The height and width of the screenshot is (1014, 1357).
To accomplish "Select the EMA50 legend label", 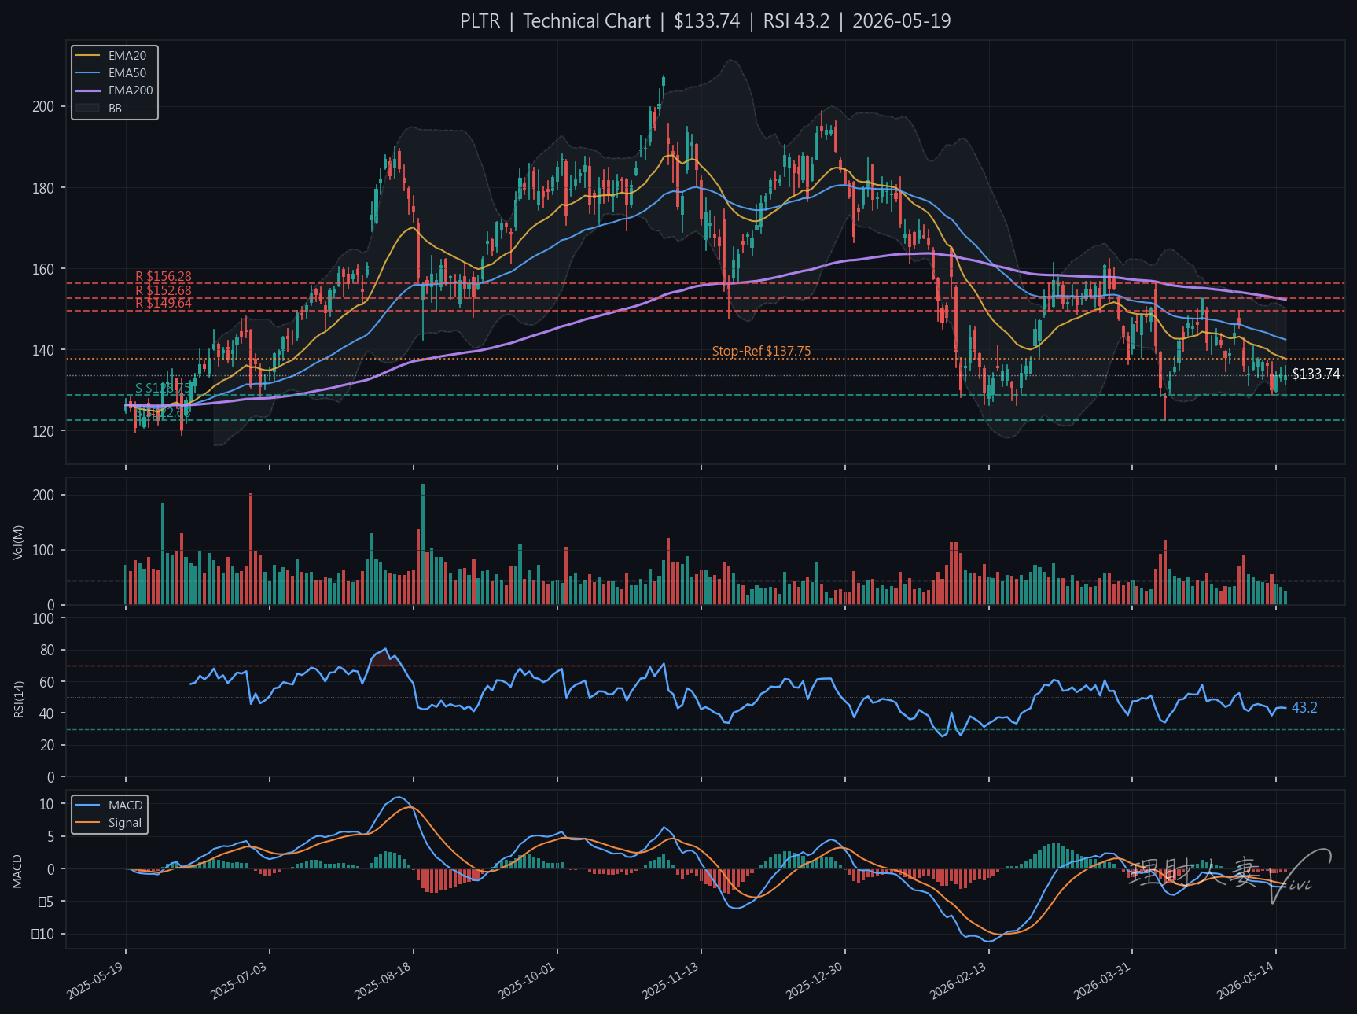I will click(x=127, y=73).
